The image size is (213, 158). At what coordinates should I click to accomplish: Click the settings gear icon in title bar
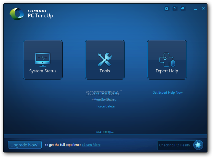(167, 9)
